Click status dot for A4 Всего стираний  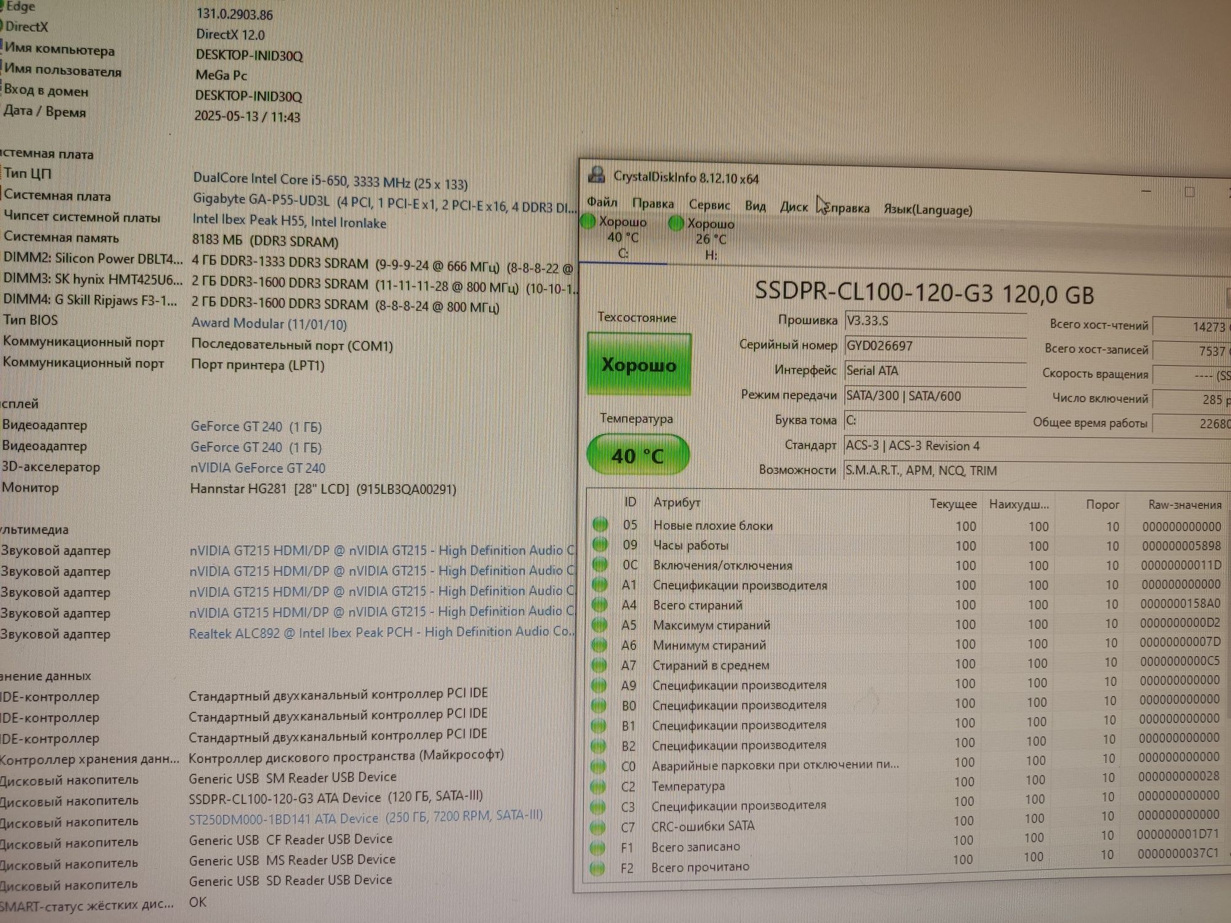[x=599, y=605]
